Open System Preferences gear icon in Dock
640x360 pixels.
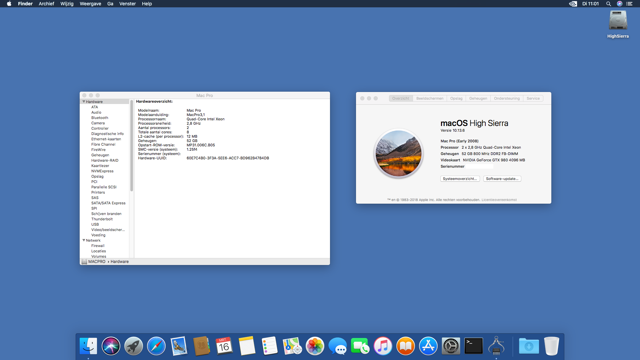coord(451,346)
